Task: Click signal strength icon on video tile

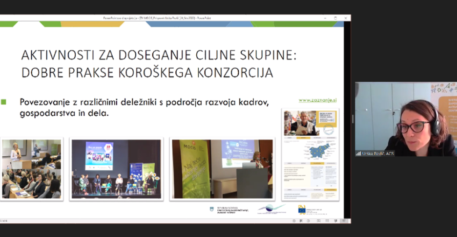Action: (358, 153)
